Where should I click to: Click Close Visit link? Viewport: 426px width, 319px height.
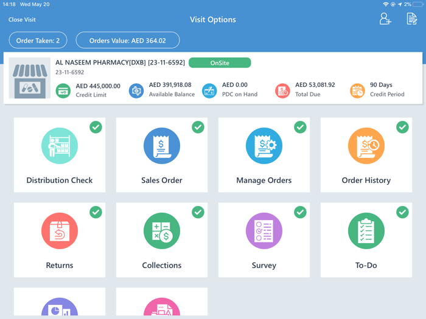click(22, 19)
